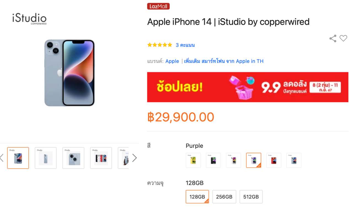This screenshot has height=209, width=353.
Task: Open the 3 ratings link
Action: (185, 45)
